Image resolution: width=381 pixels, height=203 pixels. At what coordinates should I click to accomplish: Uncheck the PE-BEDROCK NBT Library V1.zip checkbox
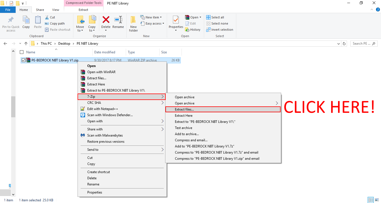pos(23,60)
